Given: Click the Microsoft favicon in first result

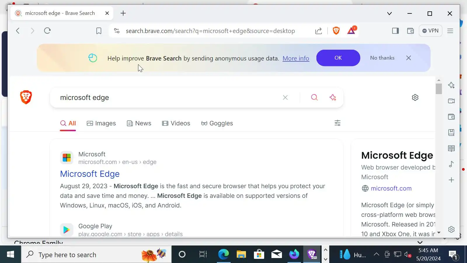Looking at the screenshot, I should coord(67,158).
